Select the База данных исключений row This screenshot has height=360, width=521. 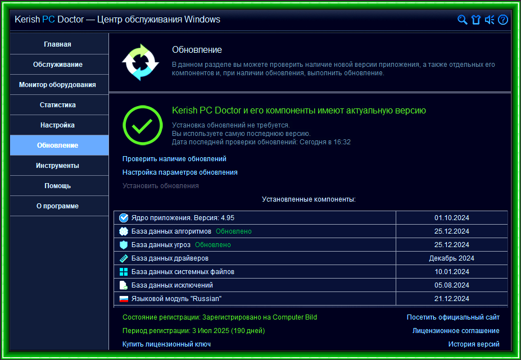coord(311,285)
